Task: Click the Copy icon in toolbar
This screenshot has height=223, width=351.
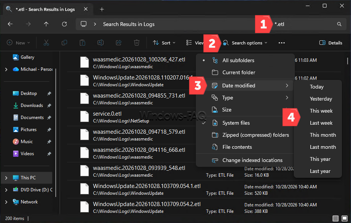Action: (x=64, y=43)
